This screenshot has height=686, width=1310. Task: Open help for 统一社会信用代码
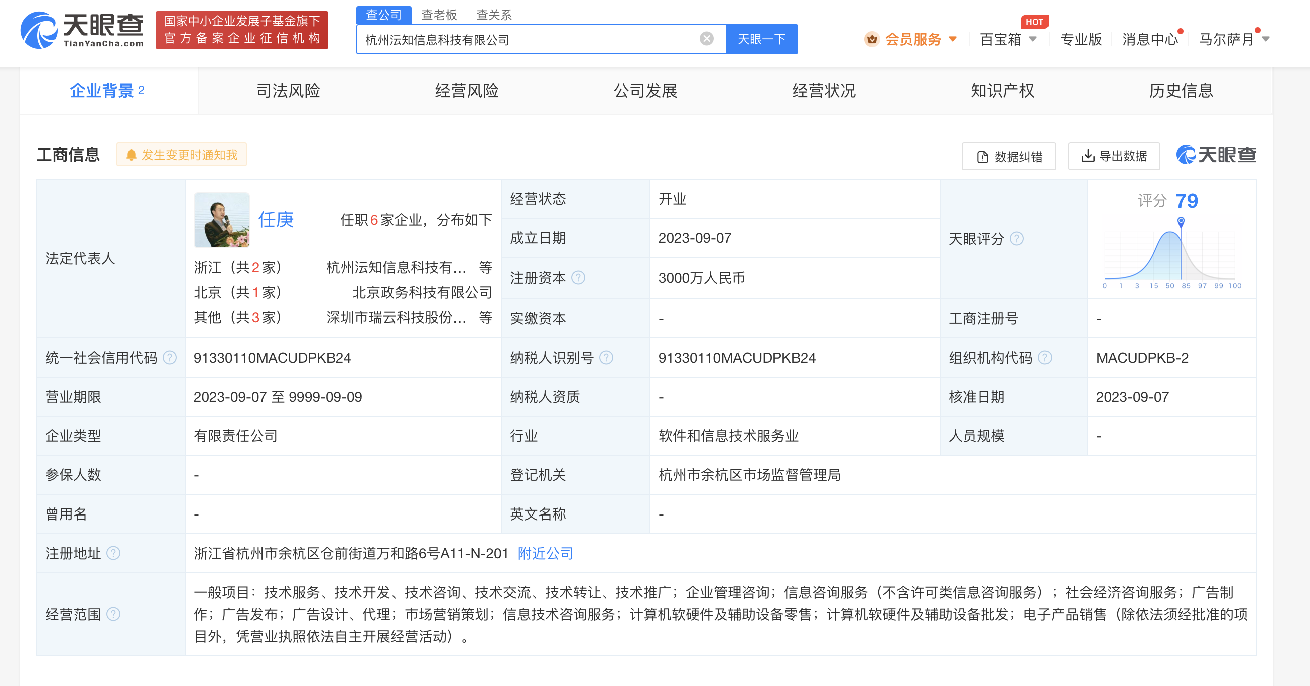[x=169, y=358]
